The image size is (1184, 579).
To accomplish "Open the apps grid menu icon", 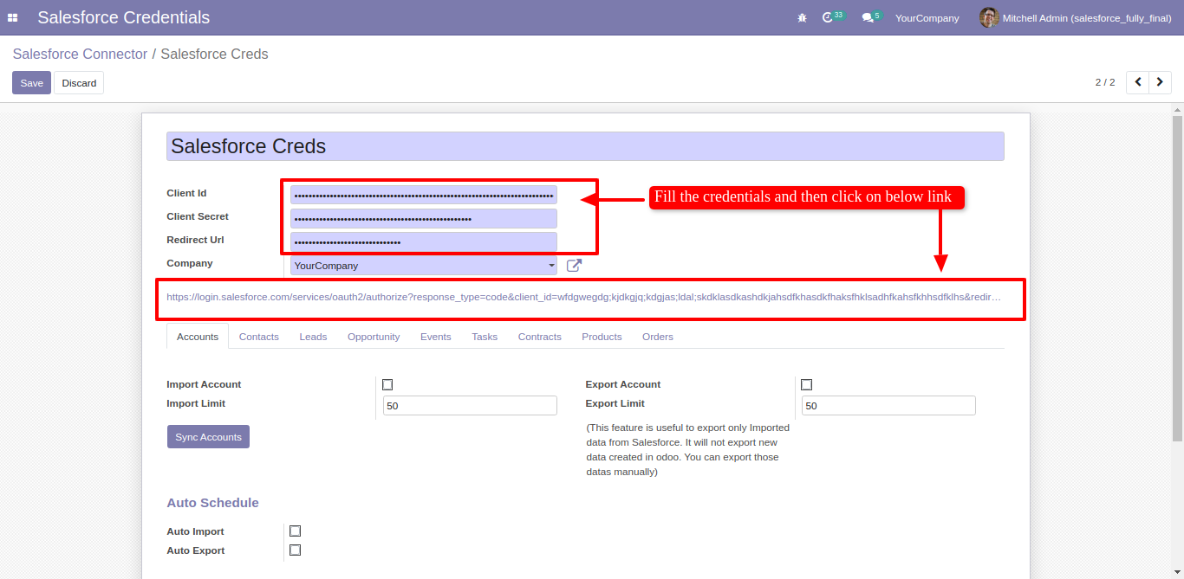I will [13, 17].
